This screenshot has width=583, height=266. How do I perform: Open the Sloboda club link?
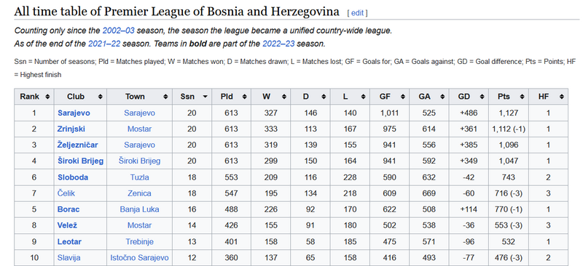[73, 177]
